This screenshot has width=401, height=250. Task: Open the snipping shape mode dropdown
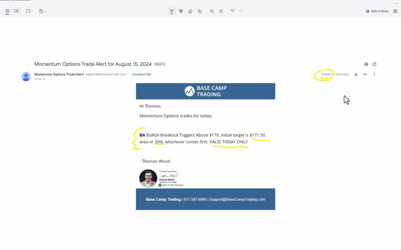pos(29,11)
